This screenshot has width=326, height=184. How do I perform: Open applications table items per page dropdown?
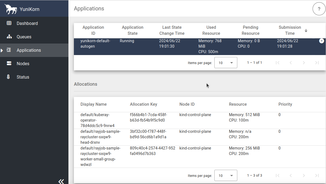point(226,63)
